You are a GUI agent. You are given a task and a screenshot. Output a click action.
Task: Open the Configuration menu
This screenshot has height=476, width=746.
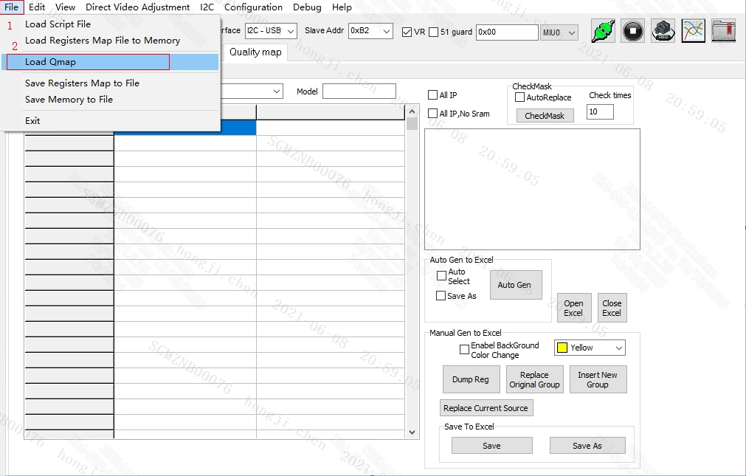(253, 7)
